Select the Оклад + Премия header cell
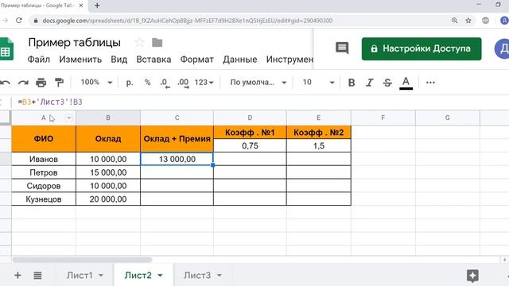This screenshot has width=509, height=286. tap(177, 139)
